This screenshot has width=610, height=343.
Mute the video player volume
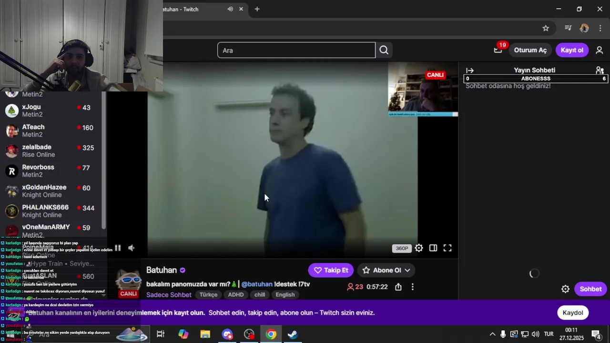click(x=132, y=248)
